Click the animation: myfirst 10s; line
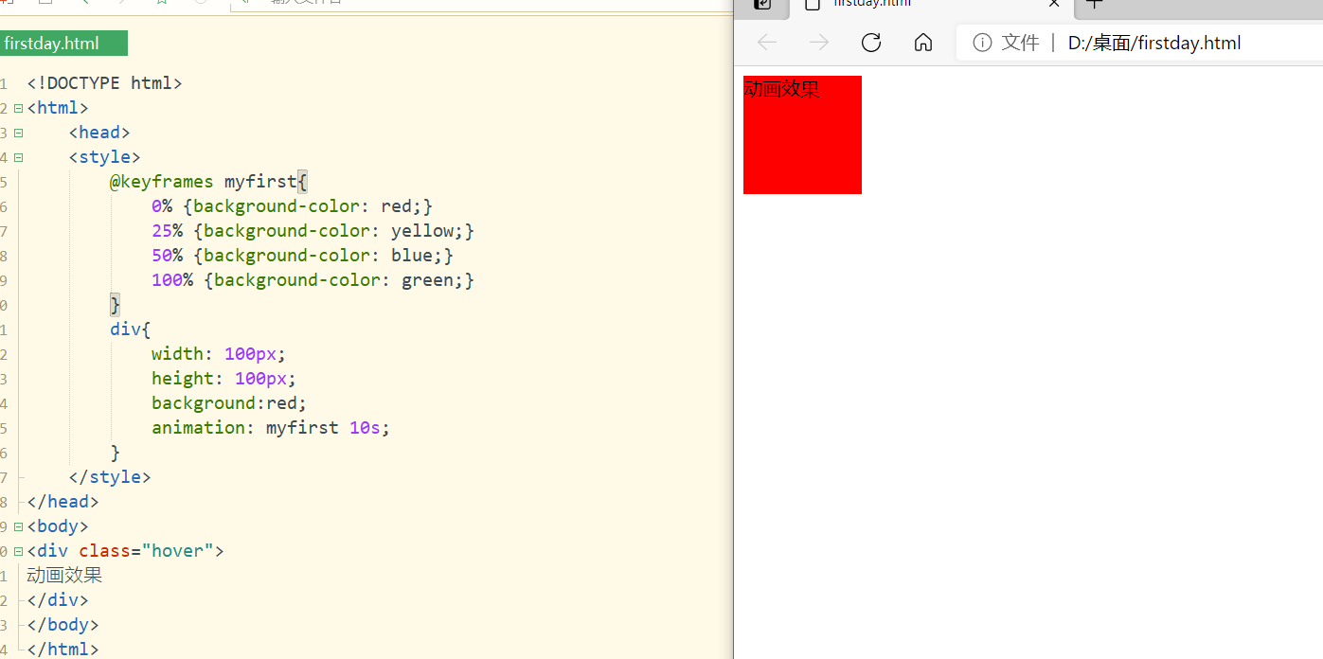Screen dimensions: 1323x659 click(x=271, y=428)
